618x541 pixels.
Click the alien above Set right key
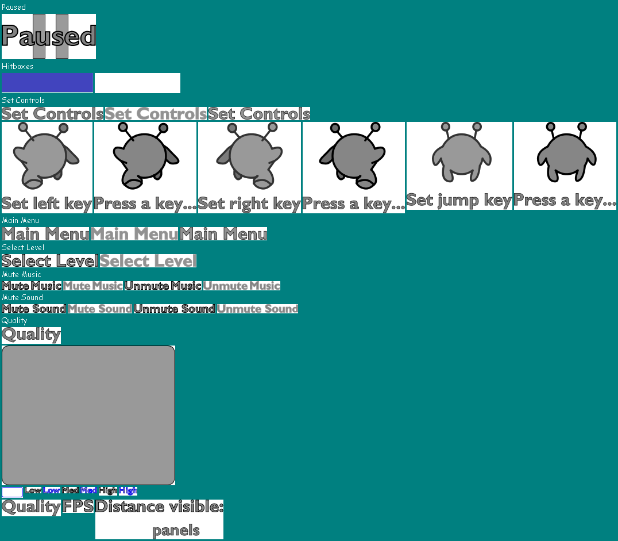click(x=249, y=156)
